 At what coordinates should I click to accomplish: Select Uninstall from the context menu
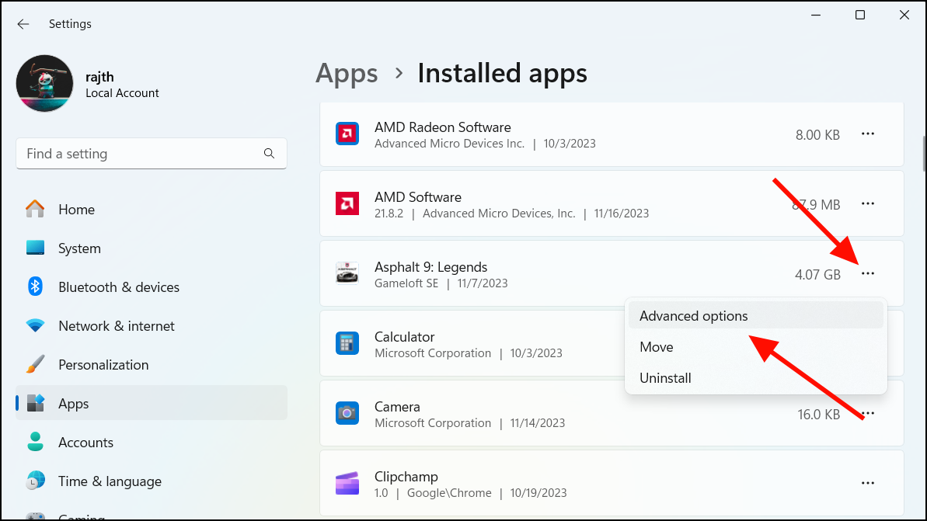pos(665,377)
